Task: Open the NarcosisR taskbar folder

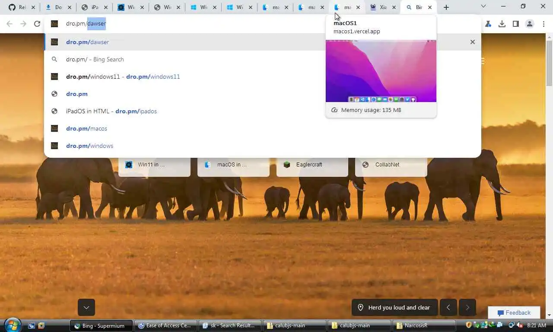Action: tap(424, 326)
